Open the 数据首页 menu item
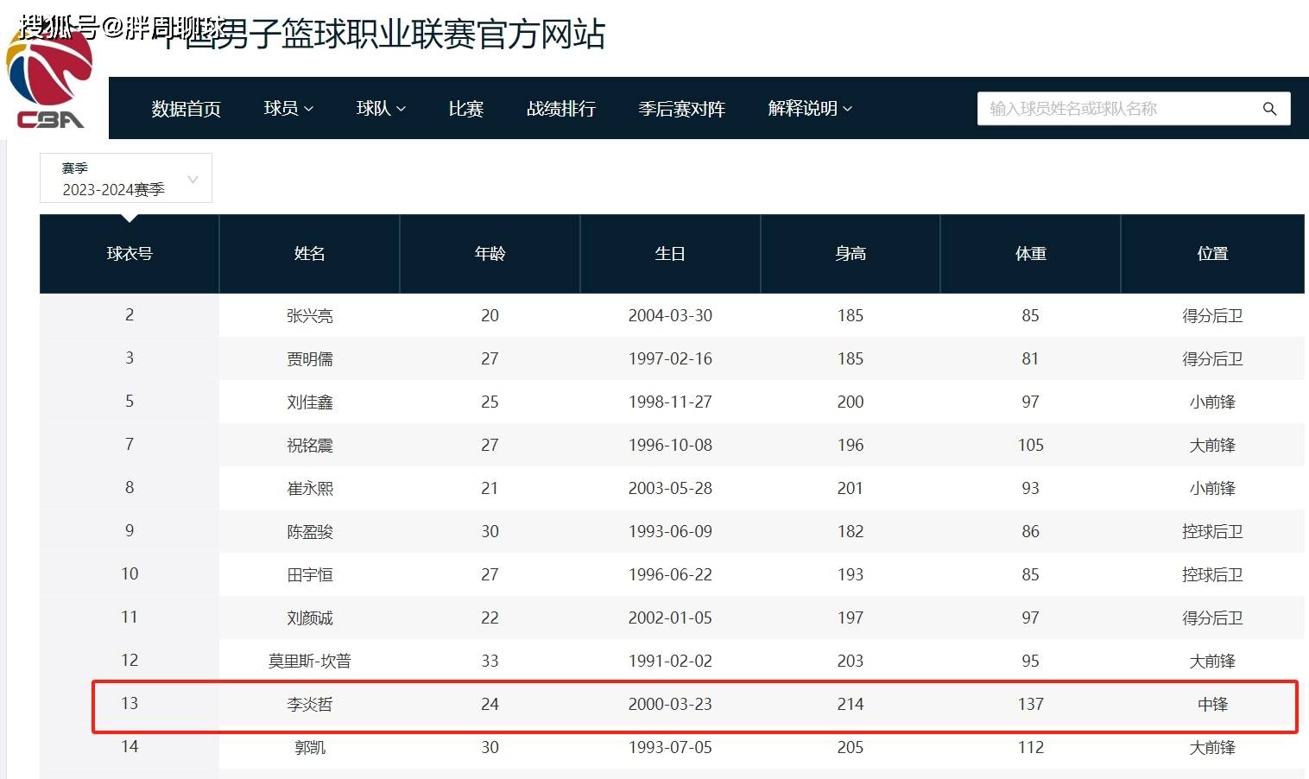Image resolution: width=1309 pixels, height=779 pixels. click(187, 109)
